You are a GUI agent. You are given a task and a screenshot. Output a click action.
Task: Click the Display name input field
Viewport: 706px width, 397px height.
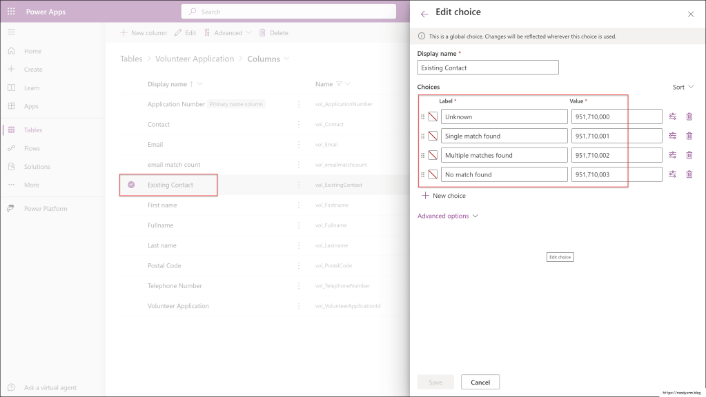tap(488, 68)
